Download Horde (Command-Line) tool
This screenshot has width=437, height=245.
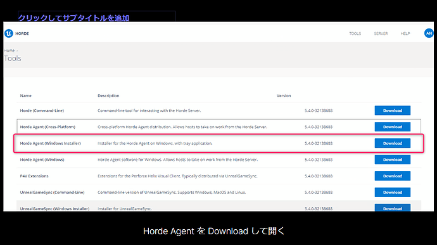393,111
